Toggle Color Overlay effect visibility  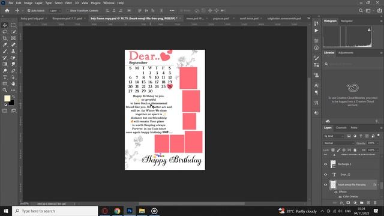pos(340,197)
